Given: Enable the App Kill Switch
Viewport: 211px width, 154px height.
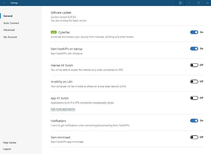Looking at the screenshot, I should click(194, 98).
